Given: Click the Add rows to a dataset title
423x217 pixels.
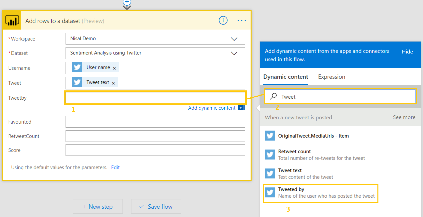Looking at the screenshot, I should point(53,21).
